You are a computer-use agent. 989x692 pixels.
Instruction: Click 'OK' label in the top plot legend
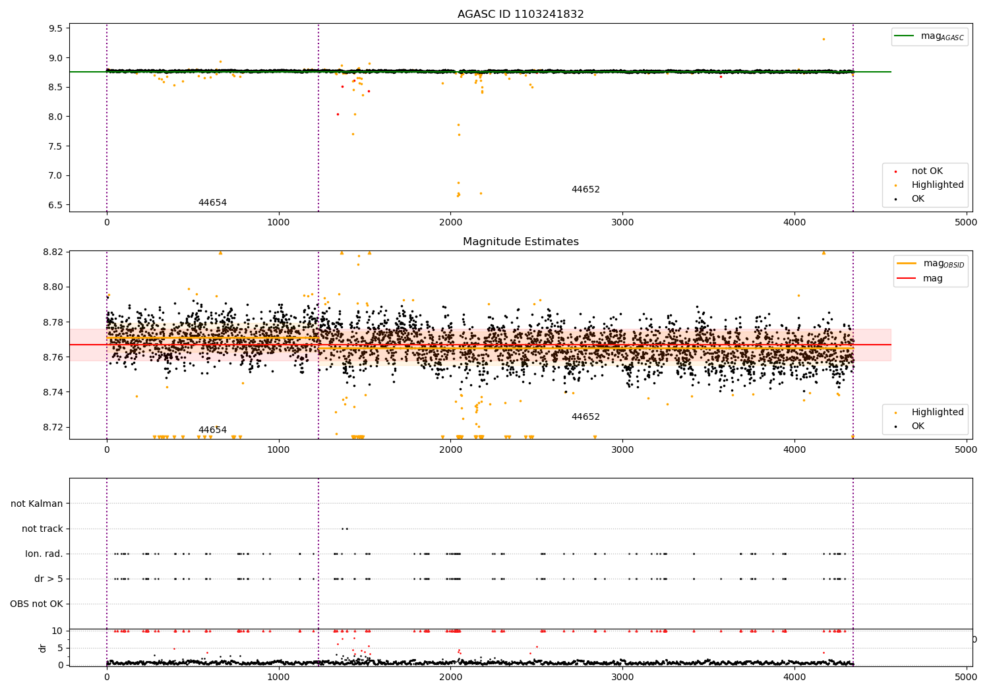(918, 199)
